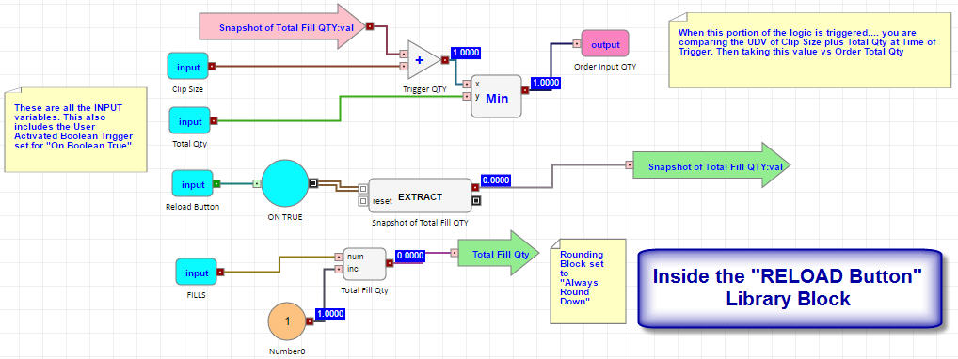Click the Reload Button input block
This screenshot has height=359, width=958.
coord(193,183)
